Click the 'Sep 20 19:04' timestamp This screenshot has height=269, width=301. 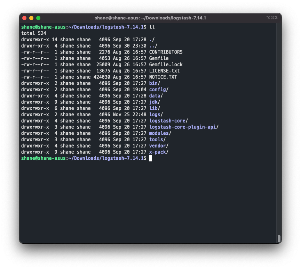pos(129,90)
